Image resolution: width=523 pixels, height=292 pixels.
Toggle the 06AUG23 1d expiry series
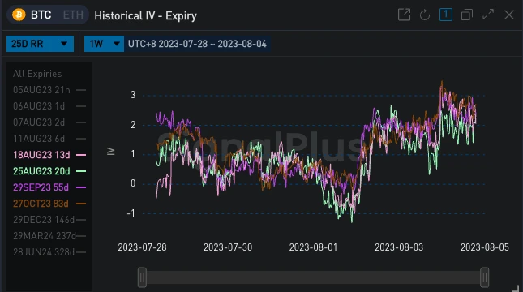pos(49,106)
